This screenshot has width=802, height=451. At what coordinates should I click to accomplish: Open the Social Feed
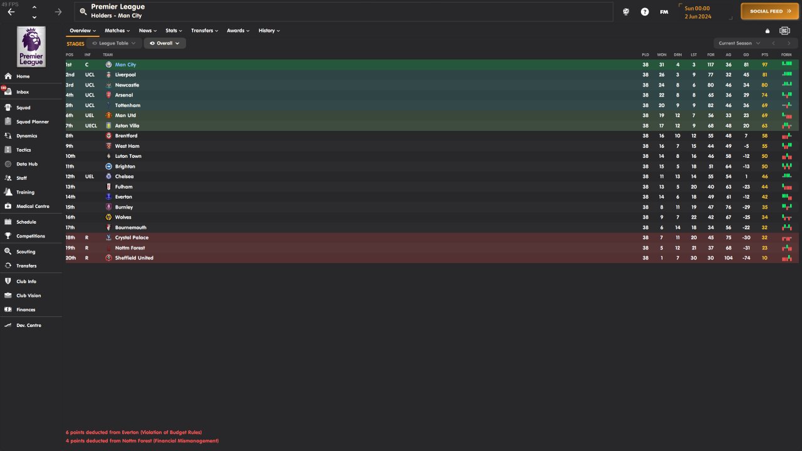click(769, 11)
